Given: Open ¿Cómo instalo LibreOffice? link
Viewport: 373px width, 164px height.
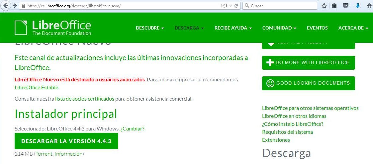Looking at the screenshot, I should pos(293,124).
